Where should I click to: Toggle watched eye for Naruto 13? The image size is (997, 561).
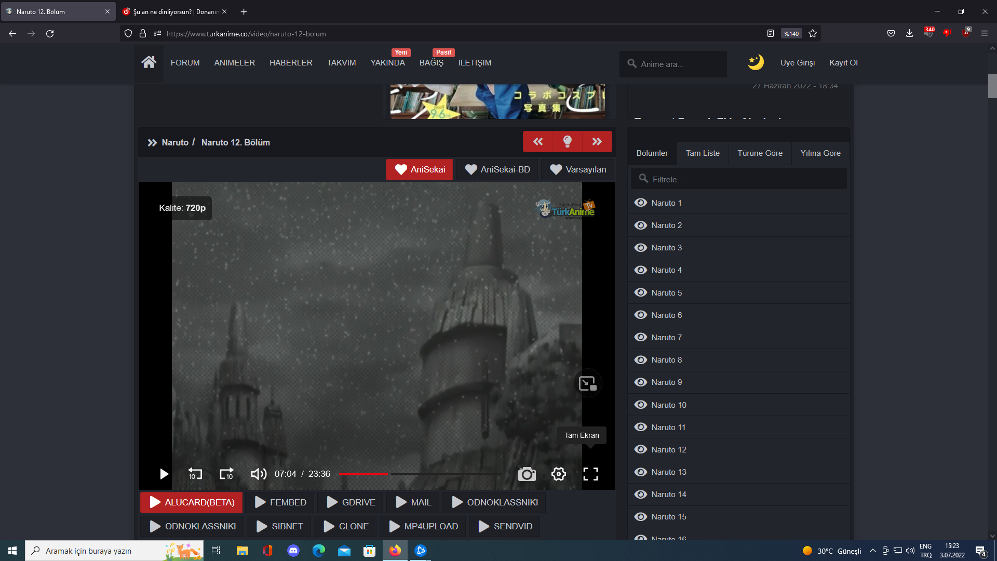641,472
